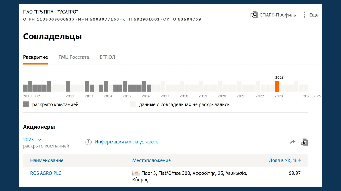Export shareholders via the XLS icon
Image resolution: width=341 pixels, height=191 pixels.
click(304, 142)
